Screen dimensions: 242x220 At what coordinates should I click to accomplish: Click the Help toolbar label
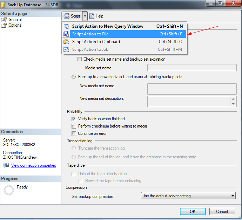[x=99, y=16]
